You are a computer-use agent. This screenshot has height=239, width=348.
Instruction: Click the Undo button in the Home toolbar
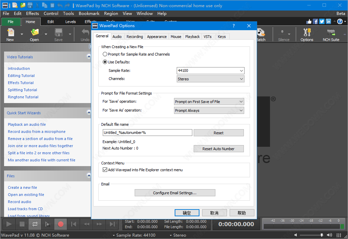pos(85,35)
